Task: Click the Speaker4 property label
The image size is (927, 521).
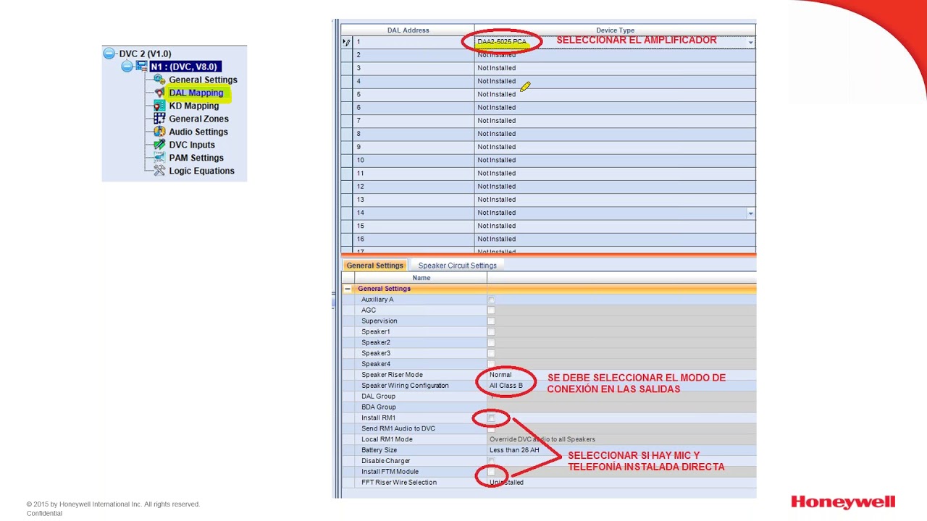Action: pos(375,364)
